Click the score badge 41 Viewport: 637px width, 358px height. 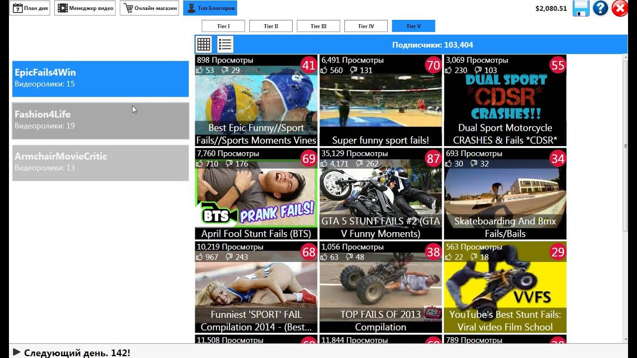pos(309,65)
